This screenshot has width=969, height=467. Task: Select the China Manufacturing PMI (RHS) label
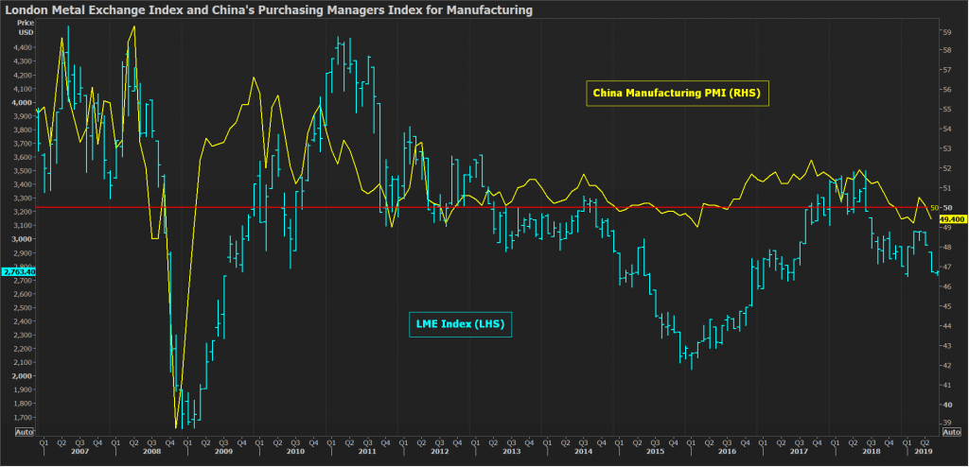coord(677,93)
